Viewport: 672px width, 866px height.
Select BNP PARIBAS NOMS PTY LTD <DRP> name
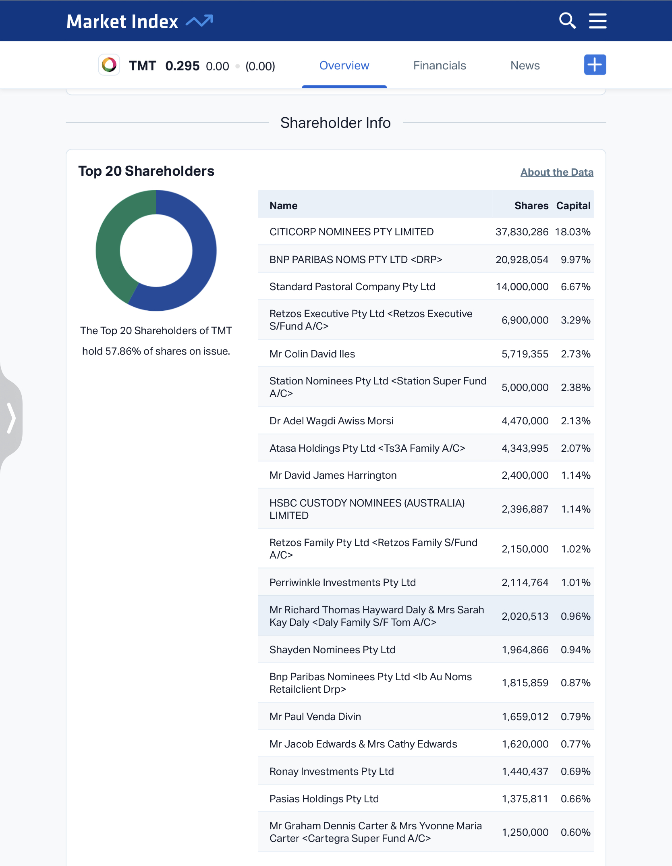(356, 260)
